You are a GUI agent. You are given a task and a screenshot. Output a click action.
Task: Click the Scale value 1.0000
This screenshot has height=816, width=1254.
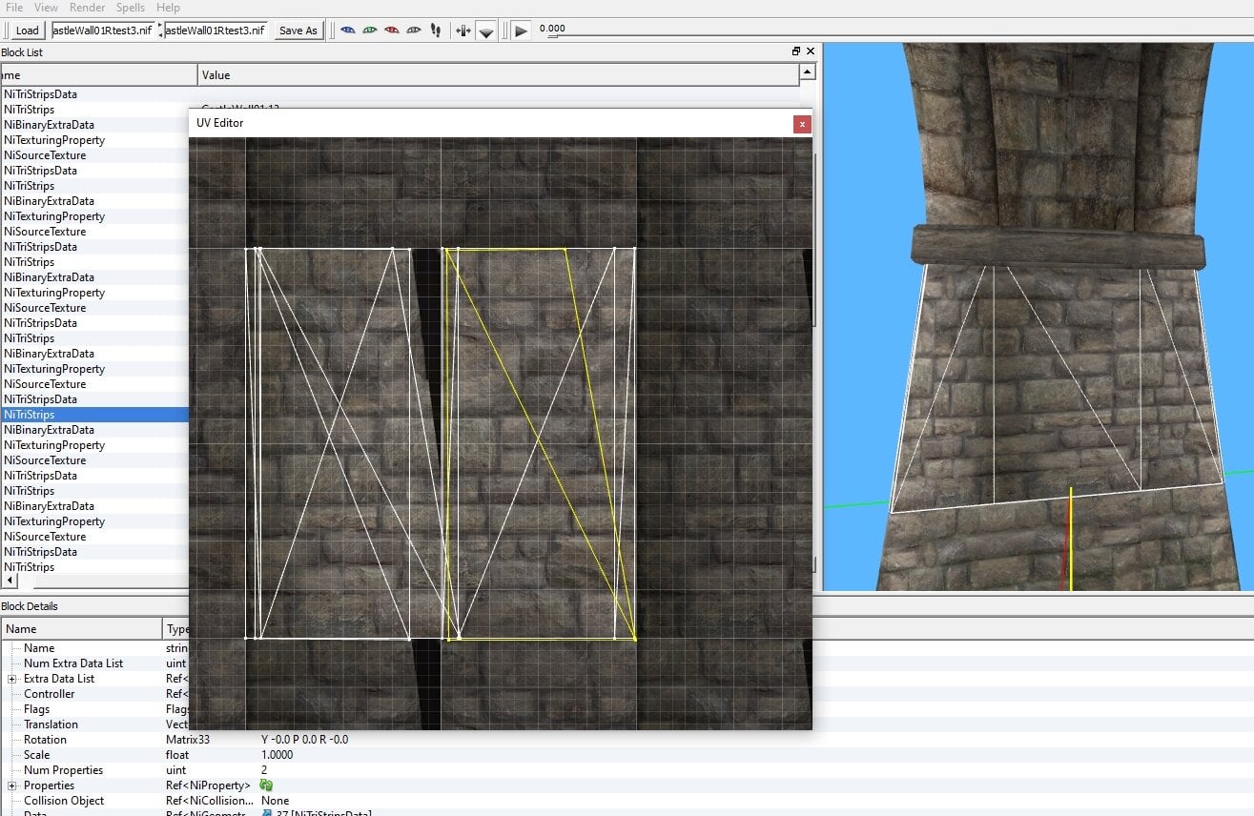tap(277, 755)
